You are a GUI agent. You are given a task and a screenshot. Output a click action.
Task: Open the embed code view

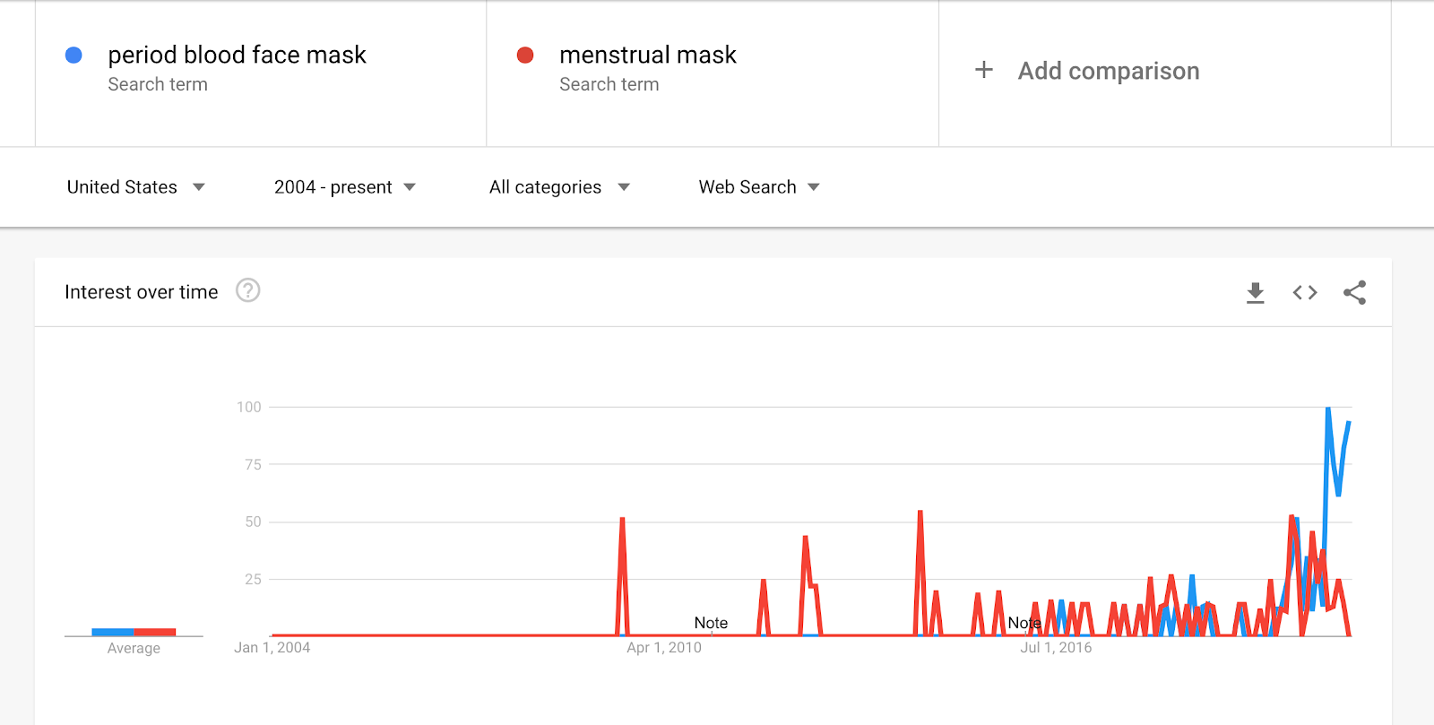[x=1305, y=292]
